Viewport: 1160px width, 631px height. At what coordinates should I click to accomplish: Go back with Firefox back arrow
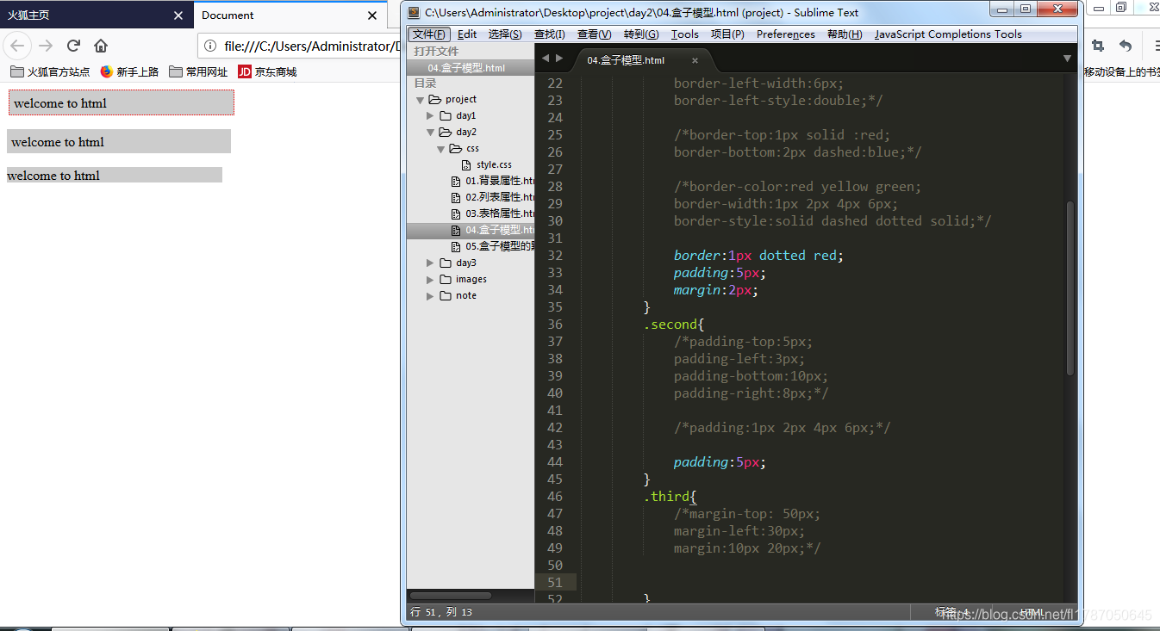click(x=17, y=46)
